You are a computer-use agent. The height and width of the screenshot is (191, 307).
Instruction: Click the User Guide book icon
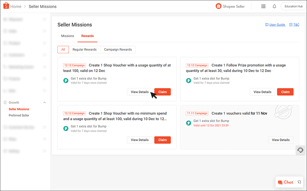tap(267, 25)
